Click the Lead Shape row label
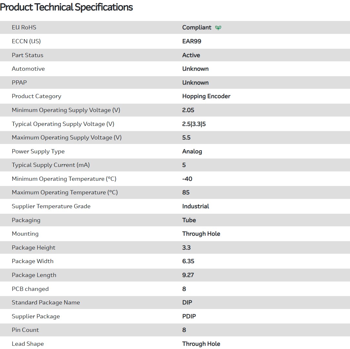This screenshot has height=349, width=350. click(x=28, y=344)
